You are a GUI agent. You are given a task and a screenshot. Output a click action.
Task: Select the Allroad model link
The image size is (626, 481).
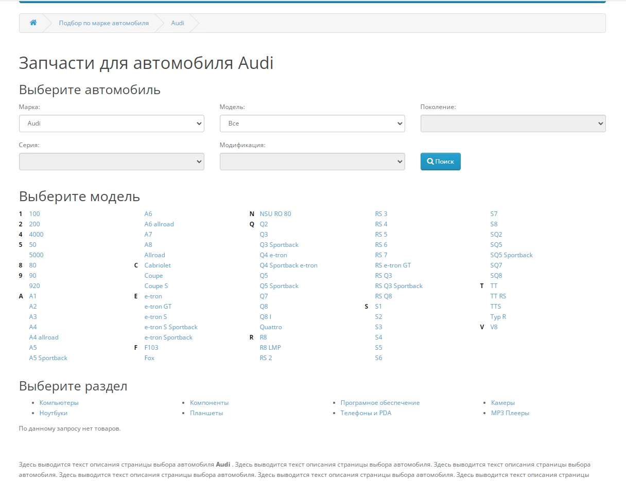tap(155, 255)
